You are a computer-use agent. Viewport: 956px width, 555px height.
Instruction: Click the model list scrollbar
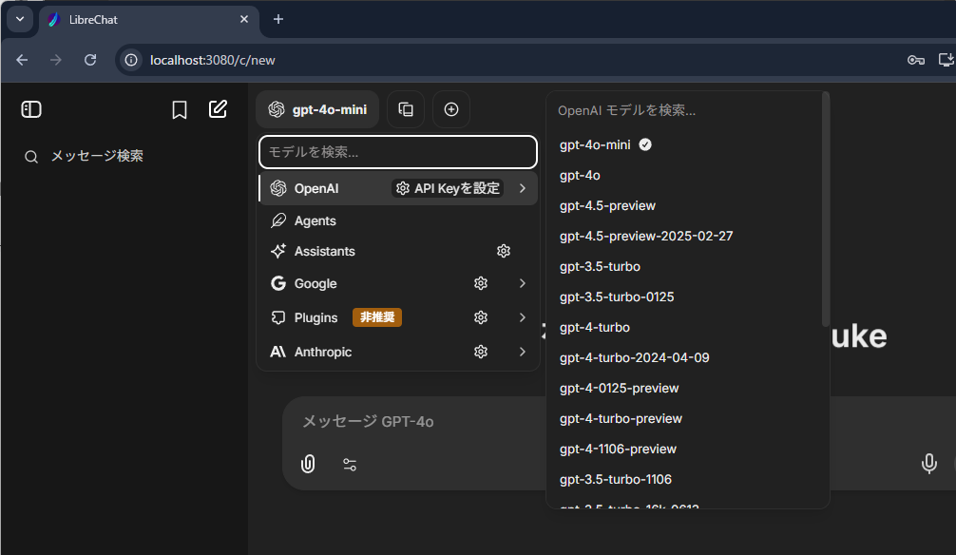pos(826,209)
